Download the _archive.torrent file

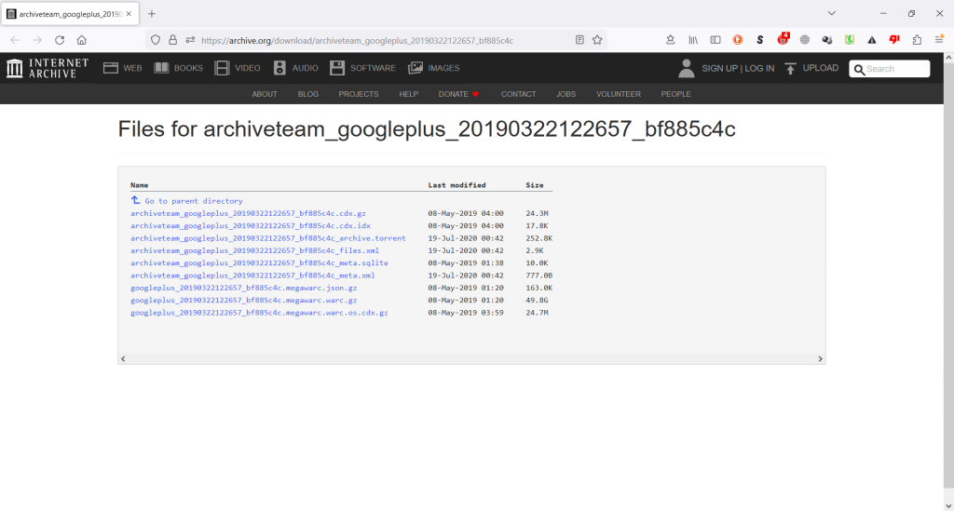[267, 238]
